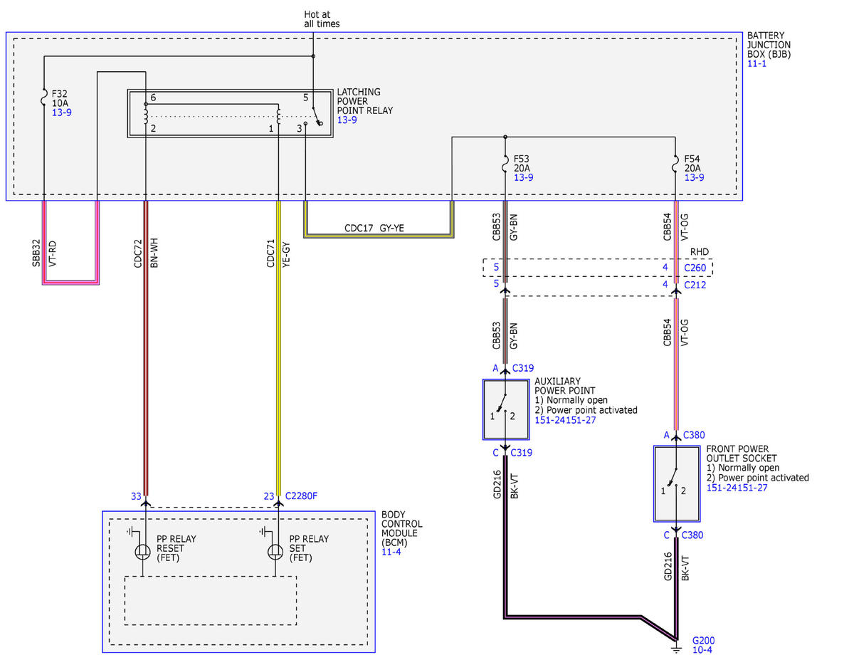The image size is (854, 660).
Task: Open the 13-9 reference under fuse F54
Action: click(694, 177)
